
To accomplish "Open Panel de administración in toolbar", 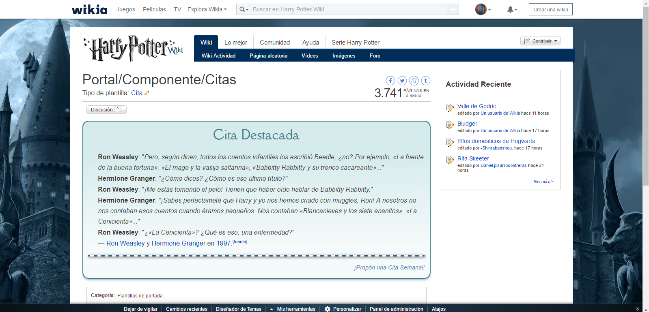I will click(x=396, y=309).
